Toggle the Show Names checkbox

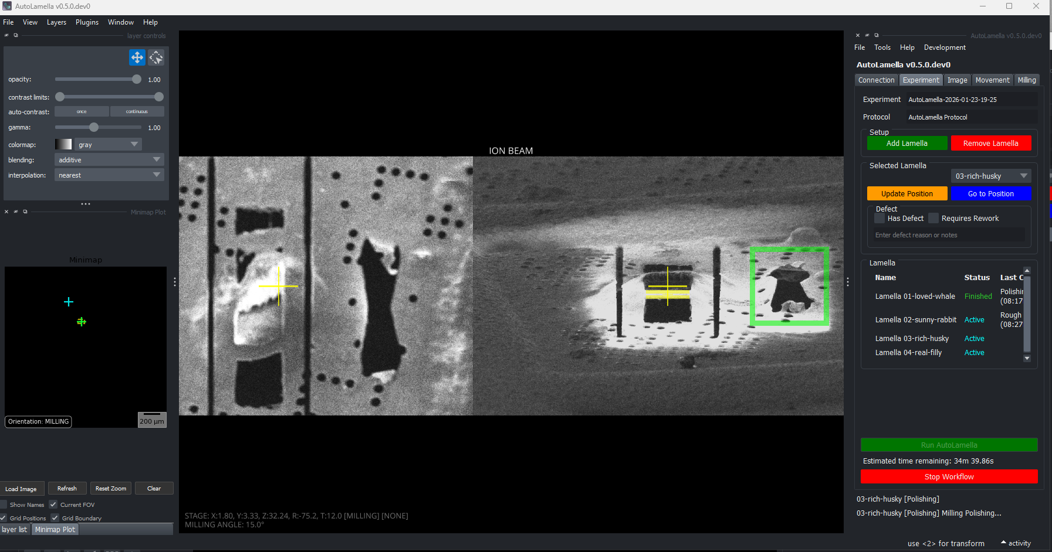[x=4, y=505]
